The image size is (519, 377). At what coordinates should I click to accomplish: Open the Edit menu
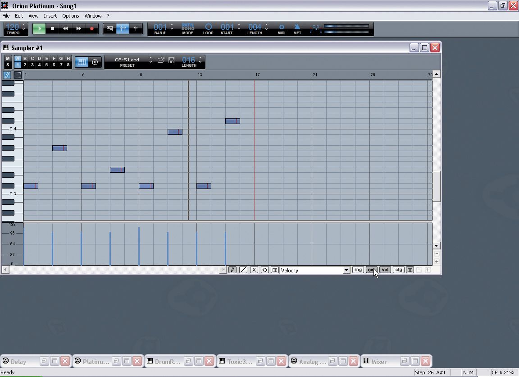pyautogui.click(x=19, y=16)
